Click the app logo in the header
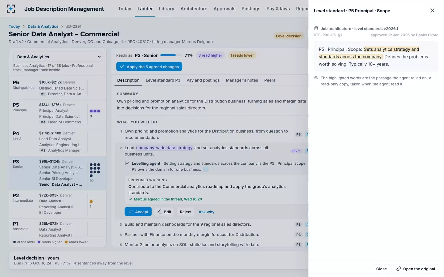 [x=11, y=9]
